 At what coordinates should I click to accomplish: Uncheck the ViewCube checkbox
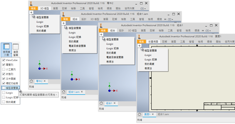tap(4, 60)
